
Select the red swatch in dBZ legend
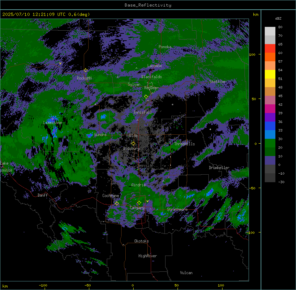tap(270, 49)
